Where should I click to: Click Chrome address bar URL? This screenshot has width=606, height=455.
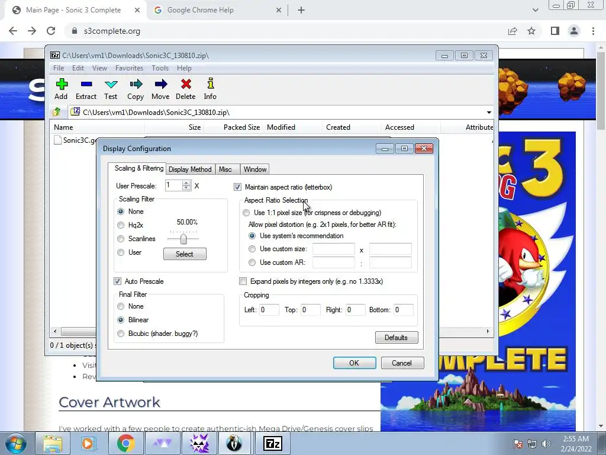point(112,31)
